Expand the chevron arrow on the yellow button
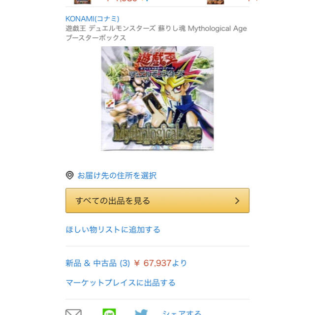Screen dimensions: 315x315 tap(237, 200)
